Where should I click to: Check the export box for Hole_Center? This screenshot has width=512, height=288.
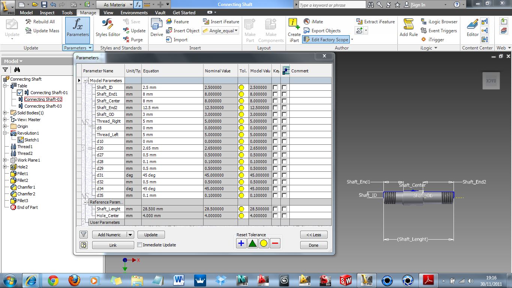tap(284, 216)
